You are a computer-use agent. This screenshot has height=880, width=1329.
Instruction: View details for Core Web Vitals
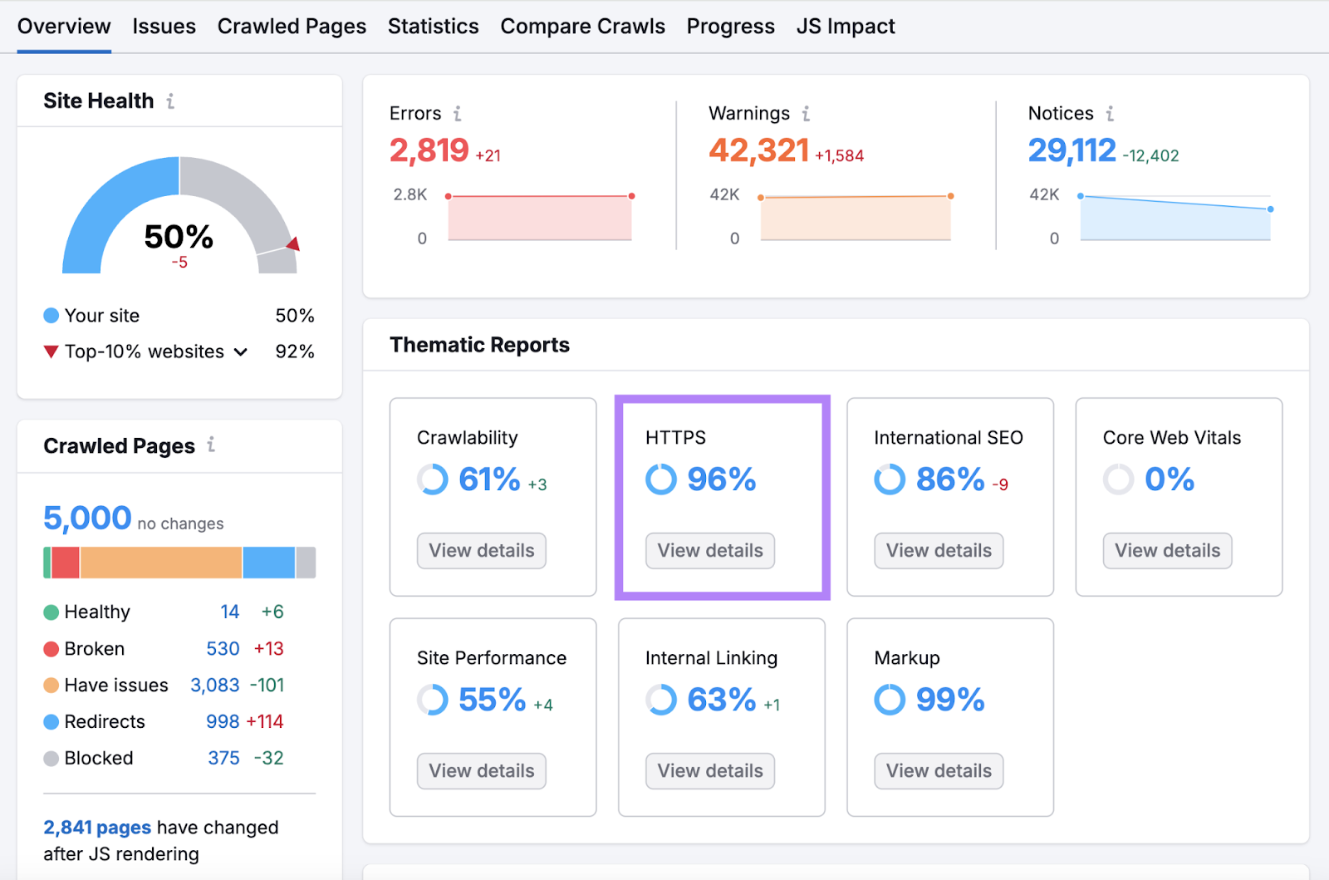[x=1167, y=551]
